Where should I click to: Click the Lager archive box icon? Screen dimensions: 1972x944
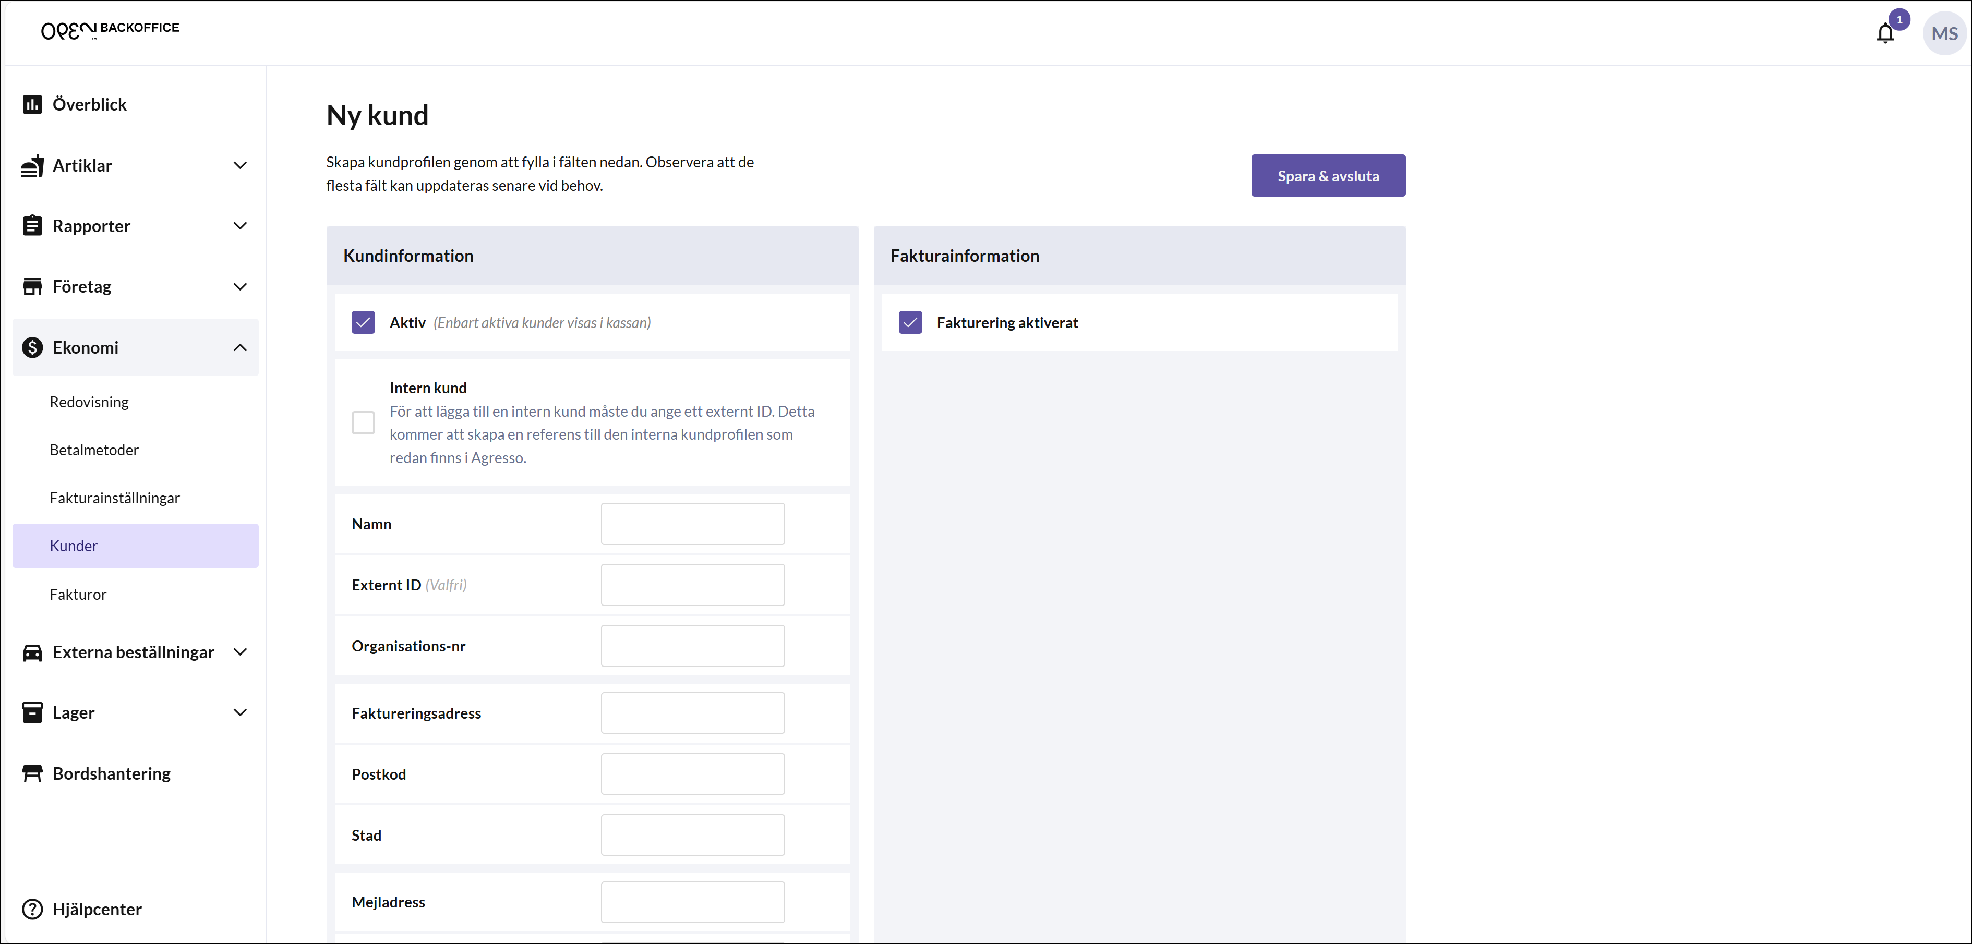(x=32, y=713)
